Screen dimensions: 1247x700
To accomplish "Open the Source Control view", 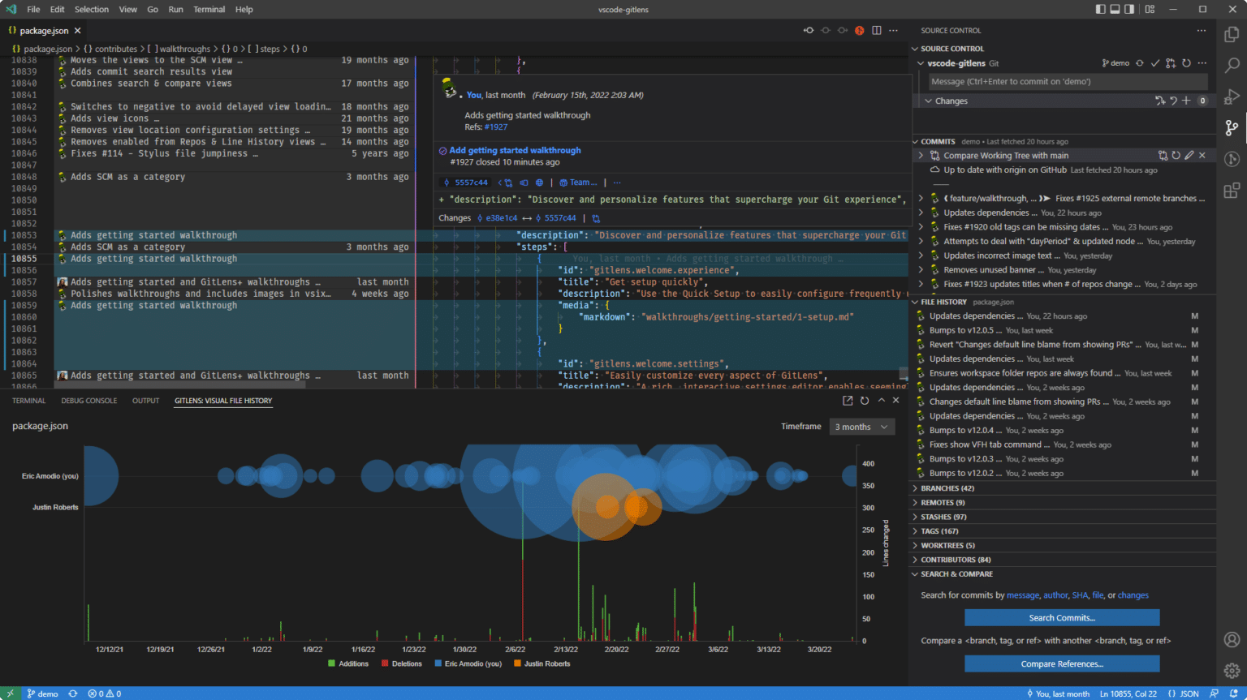I will (x=1232, y=127).
